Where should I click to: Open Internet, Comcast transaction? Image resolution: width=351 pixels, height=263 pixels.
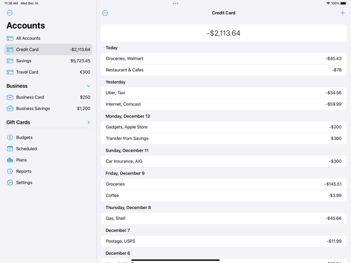224,104
